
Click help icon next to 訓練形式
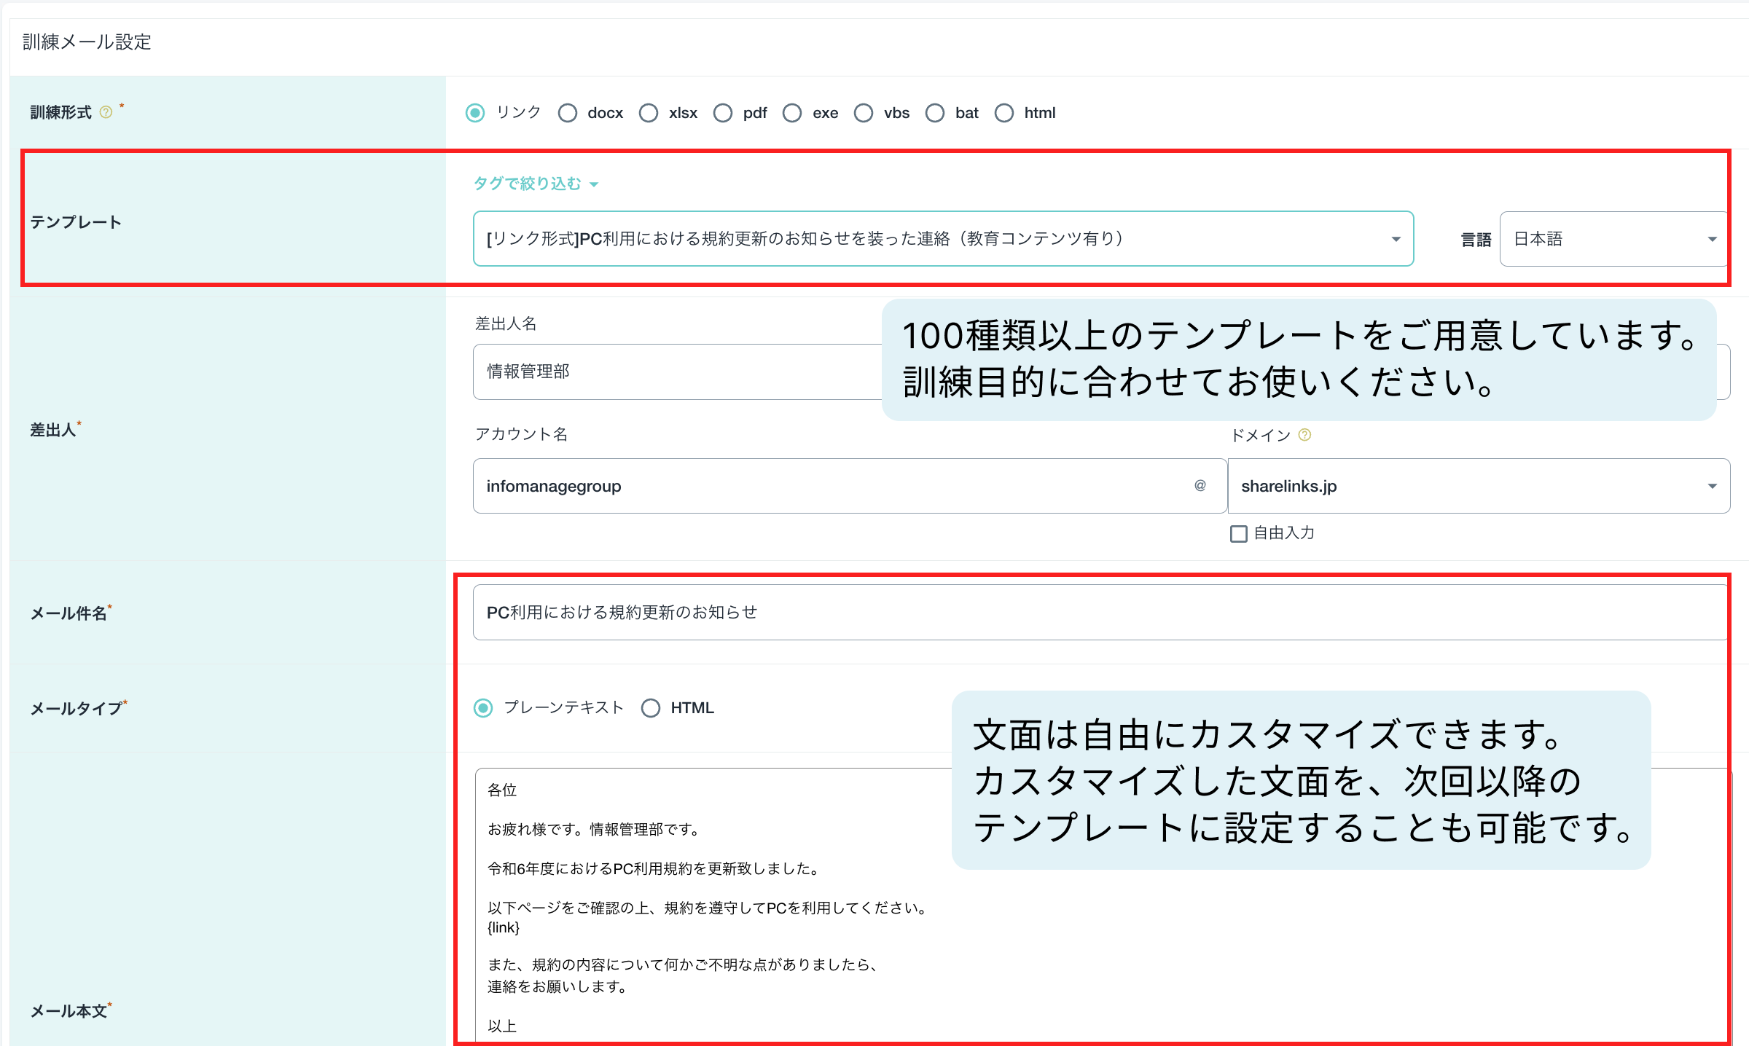(x=106, y=112)
